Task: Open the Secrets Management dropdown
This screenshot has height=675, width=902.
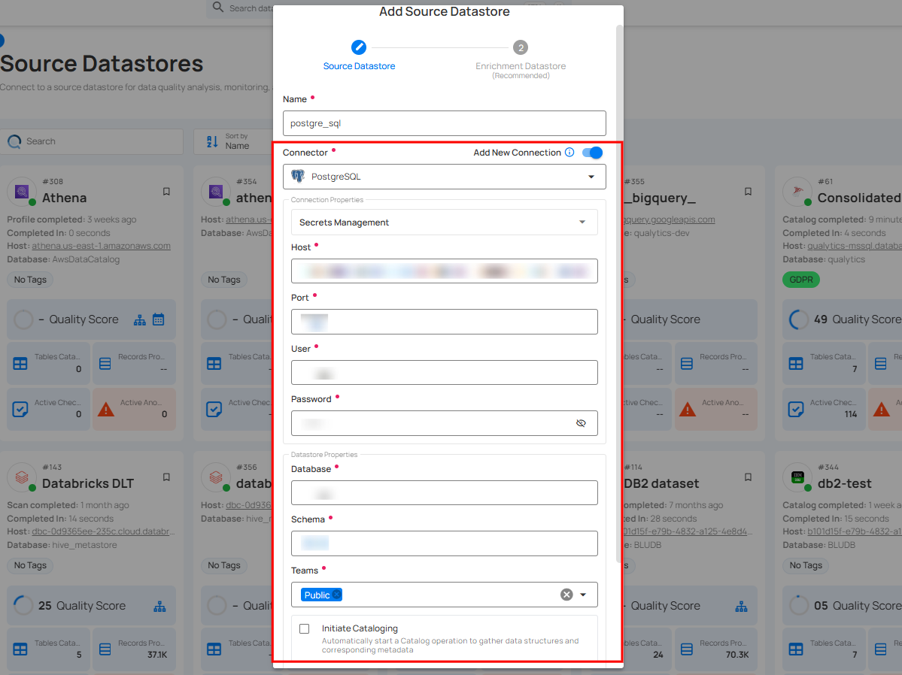Action: pyautogui.click(x=582, y=222)
